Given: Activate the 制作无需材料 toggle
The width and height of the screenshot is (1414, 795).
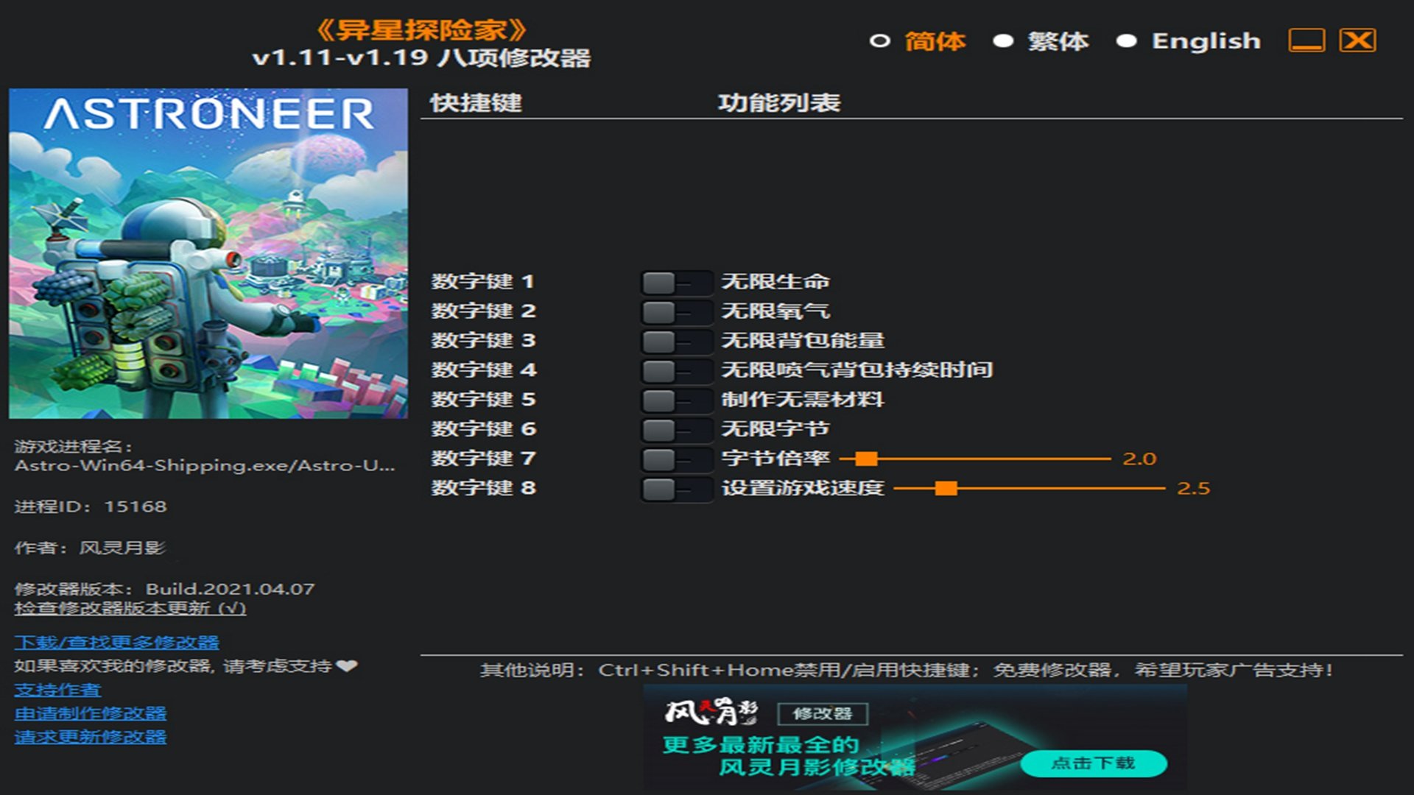Looking at the screenshot, I should pos(675,400).
